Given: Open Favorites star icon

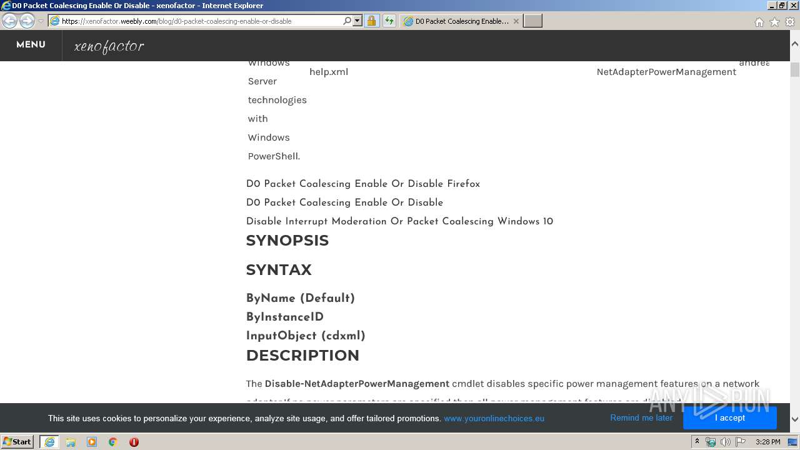Looking at the screenshot, I should click(774, 22).
